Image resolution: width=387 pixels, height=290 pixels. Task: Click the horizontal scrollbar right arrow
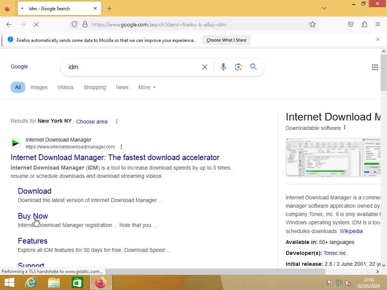[378, 271]
